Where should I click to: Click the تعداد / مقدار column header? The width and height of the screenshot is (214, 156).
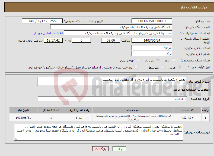[x=51, y=110]
